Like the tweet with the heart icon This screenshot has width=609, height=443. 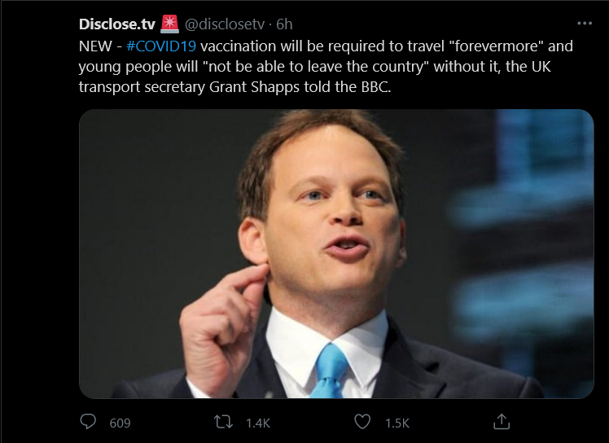pos(363,422)
